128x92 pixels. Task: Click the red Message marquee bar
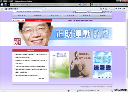38,20
